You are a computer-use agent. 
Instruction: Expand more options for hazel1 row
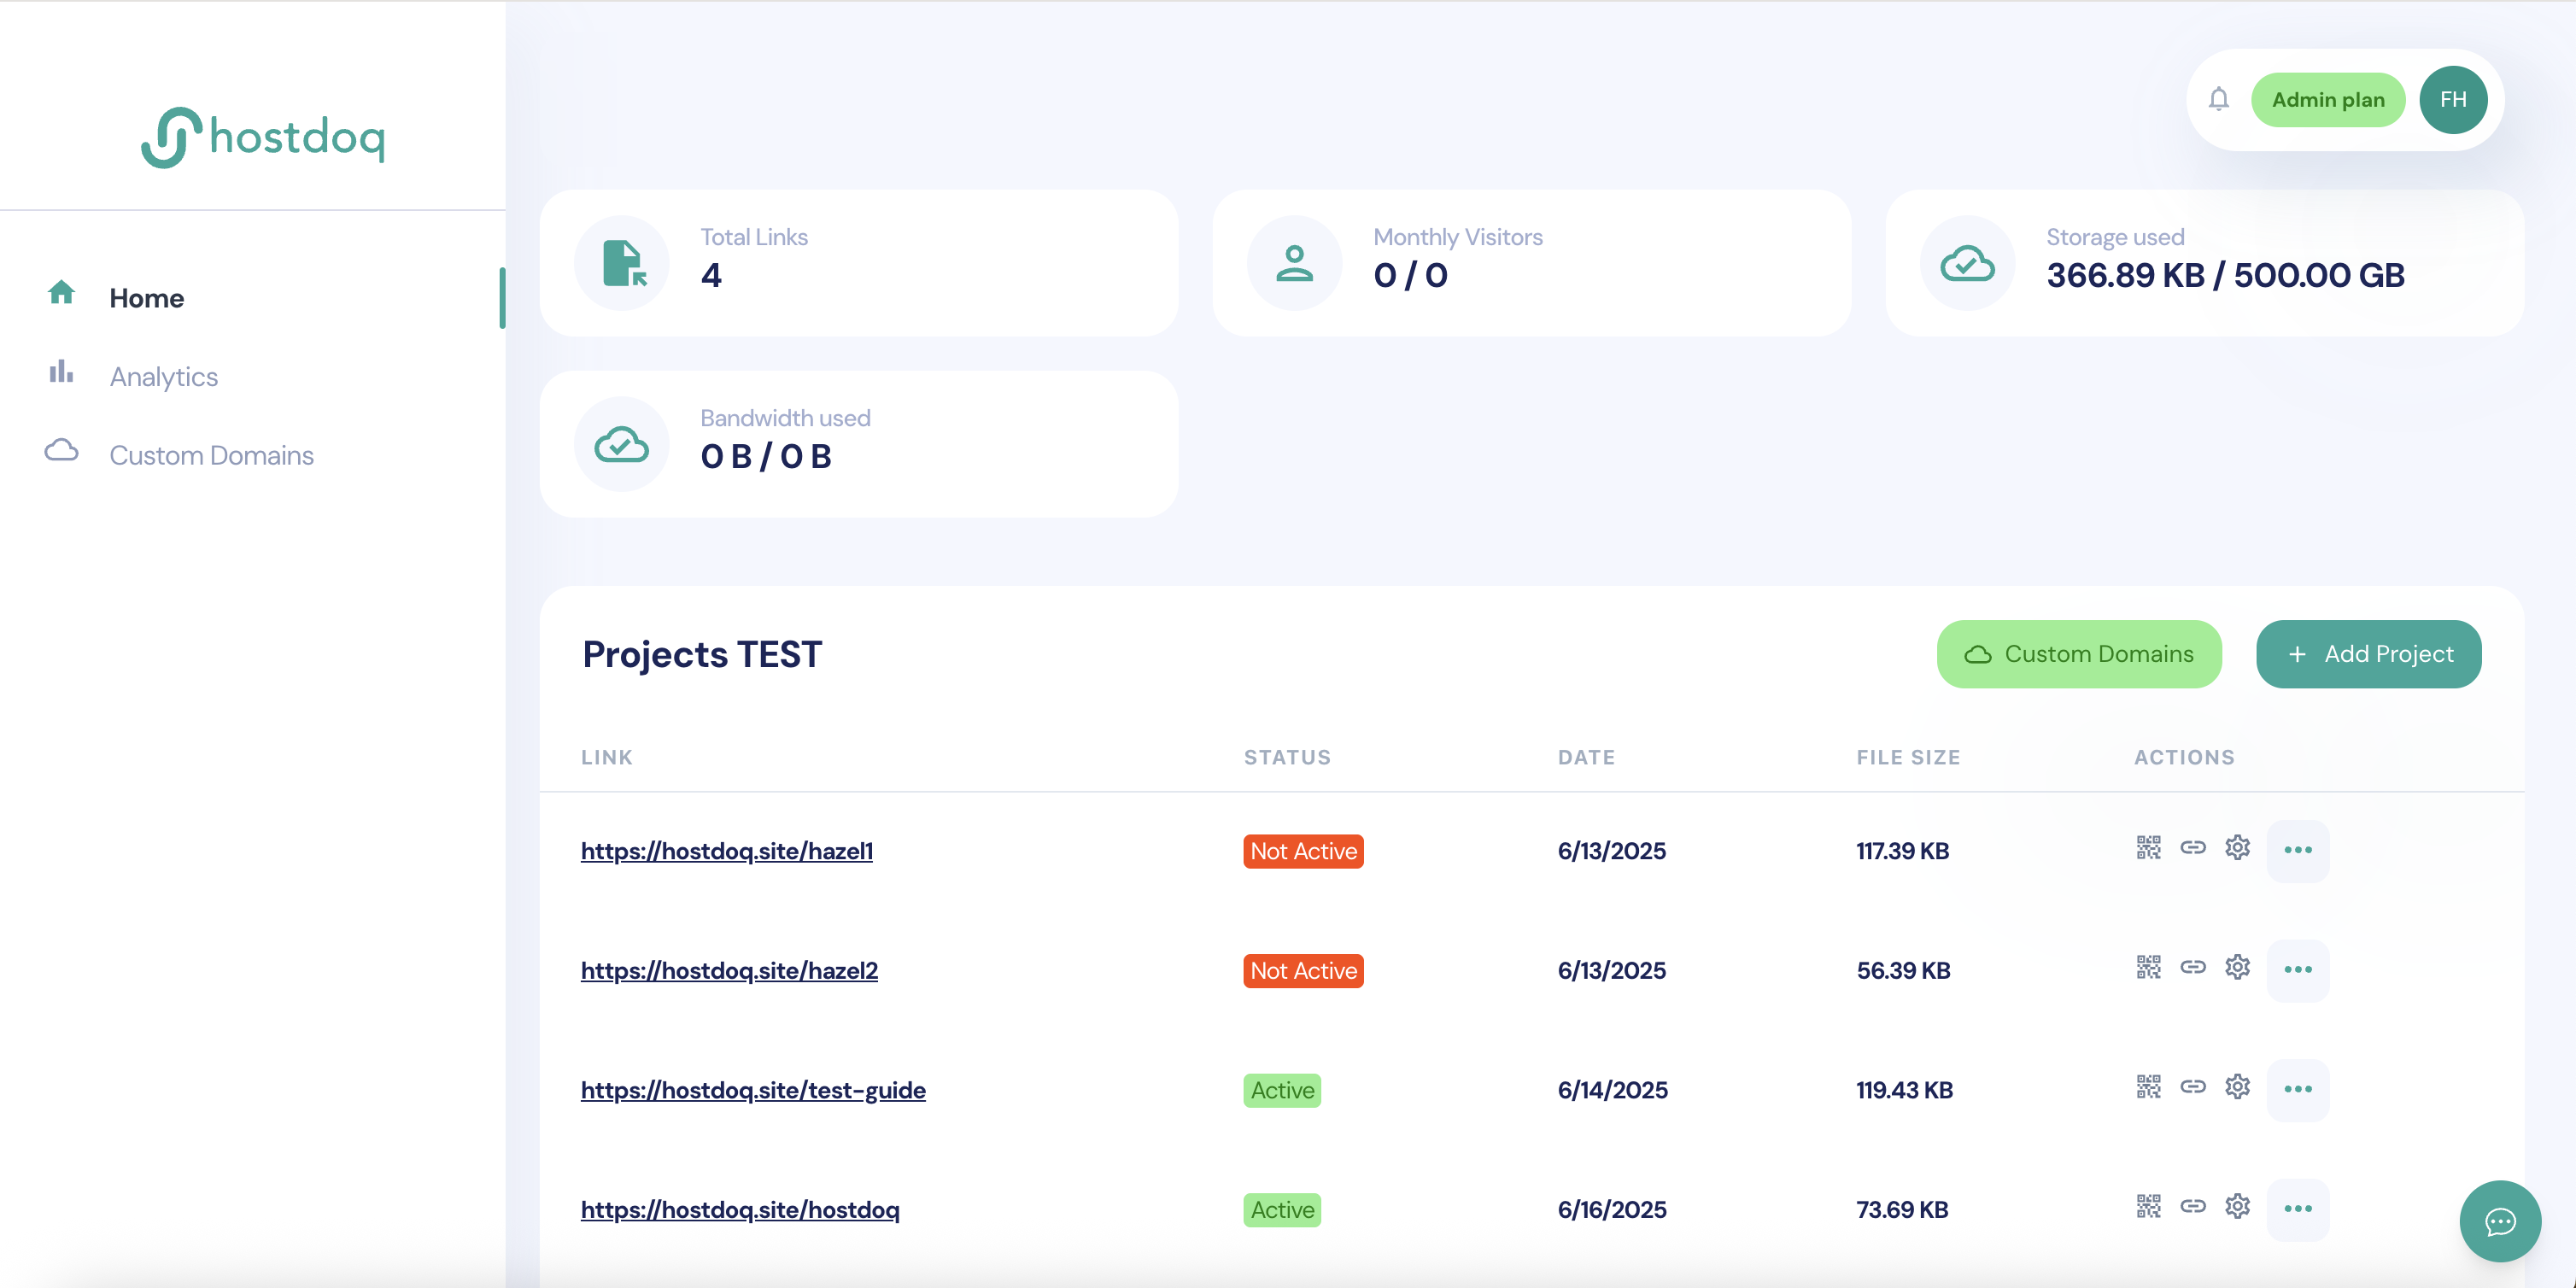[2297, 850]
